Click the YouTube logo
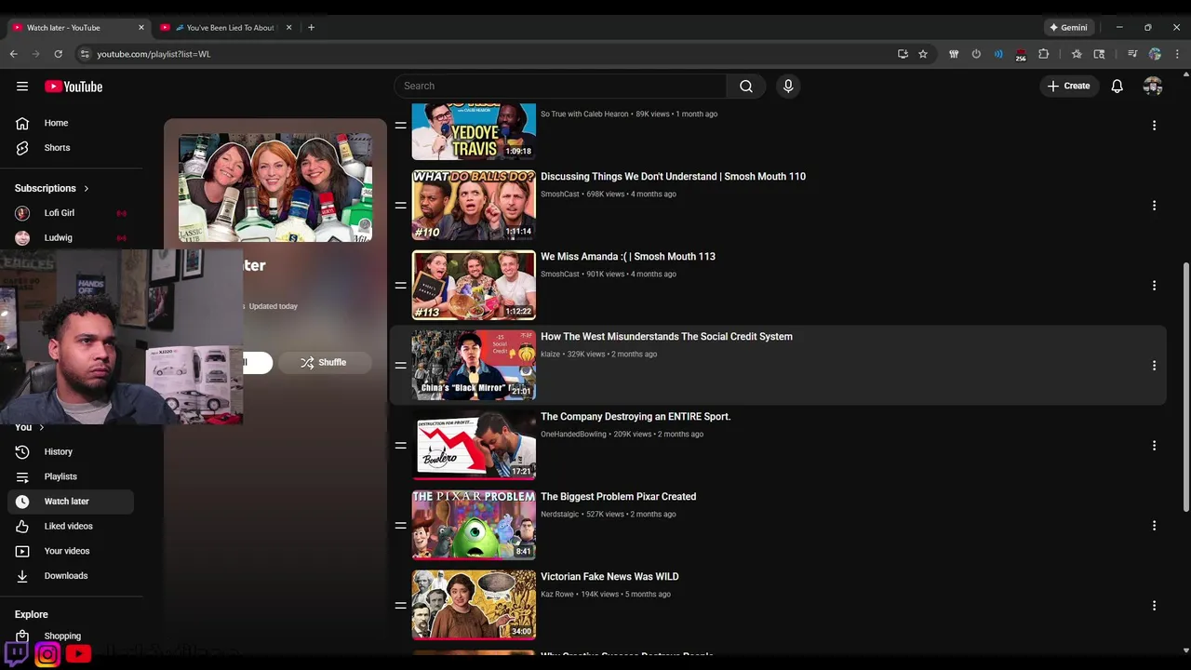This screenshot has height=670, width=1191. (74, 87)
